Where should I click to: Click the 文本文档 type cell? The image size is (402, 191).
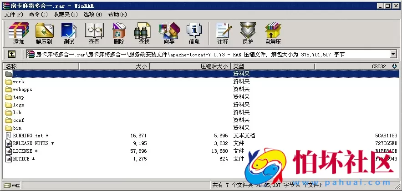[x=244, y=136]
